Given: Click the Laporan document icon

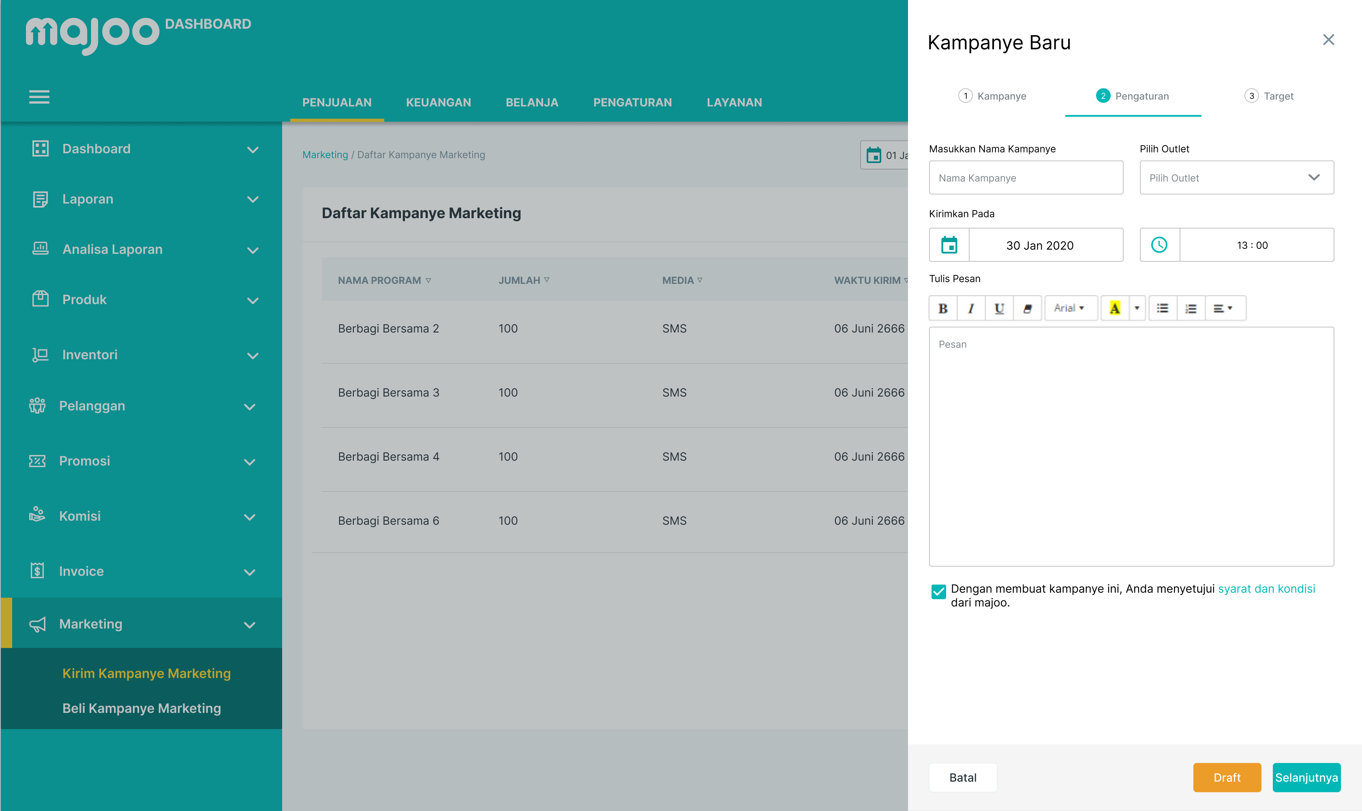Looking at the screenshot, I should pyautogui.click(x=41, y=199).
